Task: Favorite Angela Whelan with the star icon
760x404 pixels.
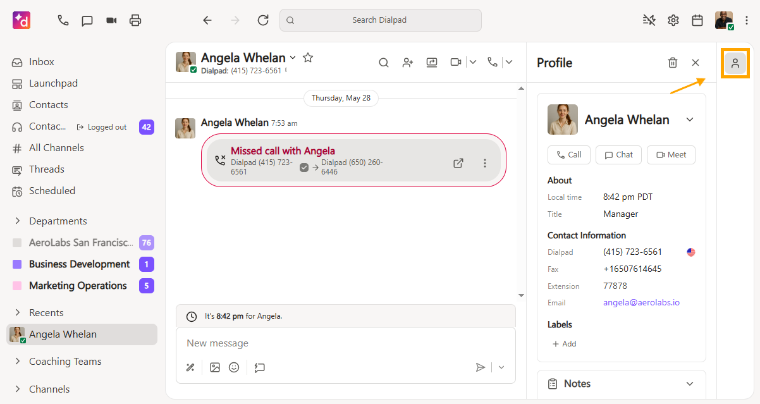Action: (308, 58)
